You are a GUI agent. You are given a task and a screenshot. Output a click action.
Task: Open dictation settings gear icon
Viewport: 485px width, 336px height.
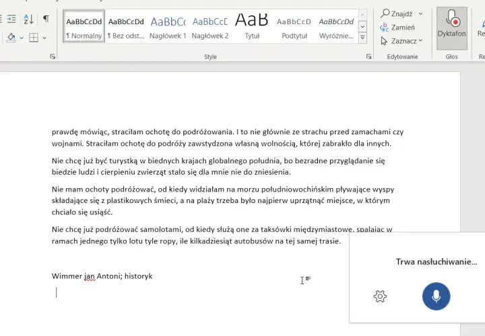click(380, 296)
